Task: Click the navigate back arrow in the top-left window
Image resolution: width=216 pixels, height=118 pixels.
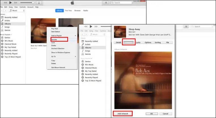Action: 2,10
